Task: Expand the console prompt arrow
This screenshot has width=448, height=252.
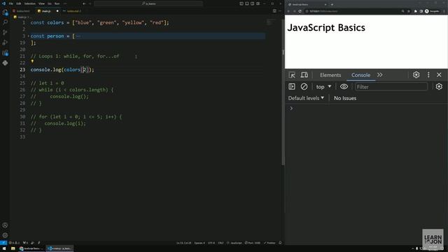Action: [291, 108]
